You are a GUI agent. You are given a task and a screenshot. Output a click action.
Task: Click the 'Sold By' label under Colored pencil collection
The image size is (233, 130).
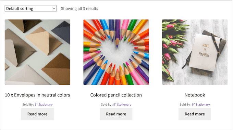106,104
